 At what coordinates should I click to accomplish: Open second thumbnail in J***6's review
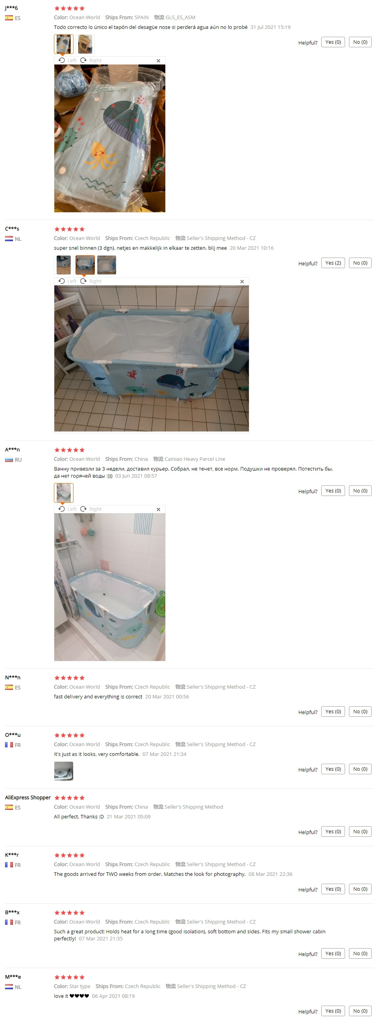pyautogui.click(x=85, y=44)
